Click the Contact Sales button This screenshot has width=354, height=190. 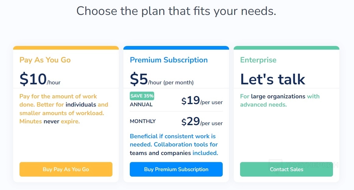pos(286,169)
